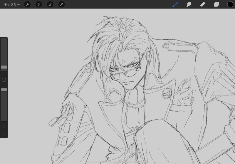
Task: Open the Layers panel
Action: coord(216,4)
